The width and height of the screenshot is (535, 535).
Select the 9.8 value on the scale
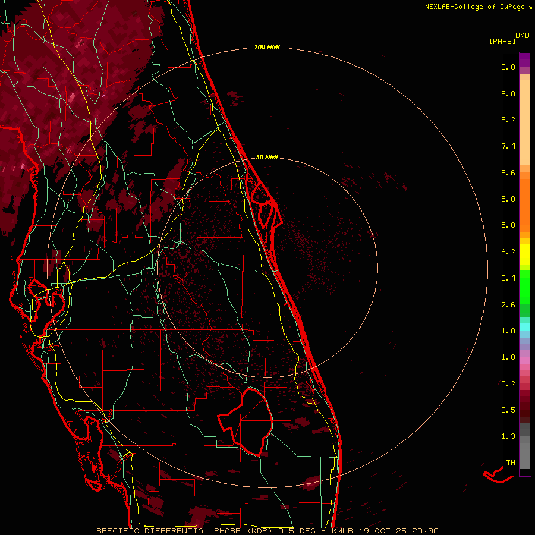point(508,67)
